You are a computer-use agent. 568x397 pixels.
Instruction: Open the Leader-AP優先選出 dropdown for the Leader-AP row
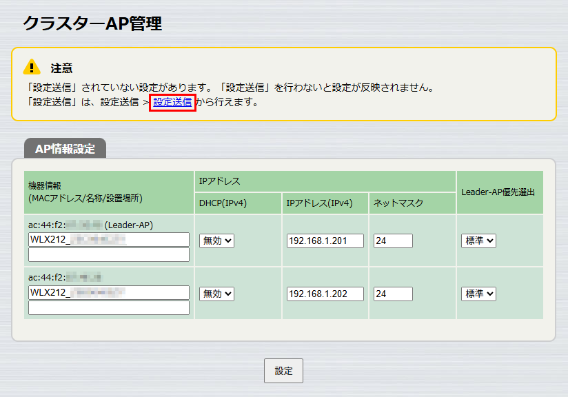point(478,239)
